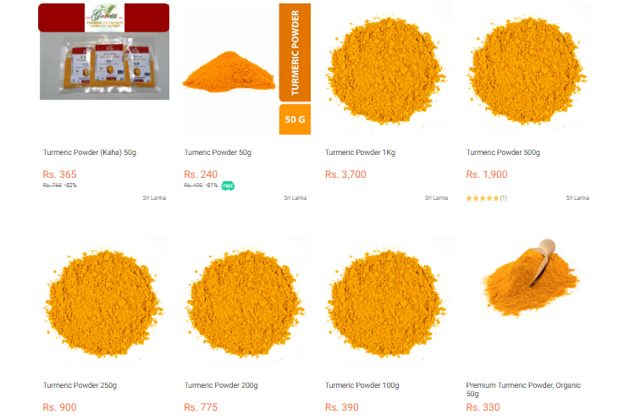The image size is (635, 420).
Task: Open the Turmeric Powder 1Kg title link
Action: tap(360, 152)
